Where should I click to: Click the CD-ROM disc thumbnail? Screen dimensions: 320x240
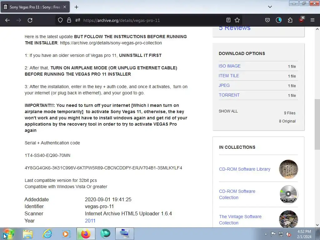click(288, 194)
